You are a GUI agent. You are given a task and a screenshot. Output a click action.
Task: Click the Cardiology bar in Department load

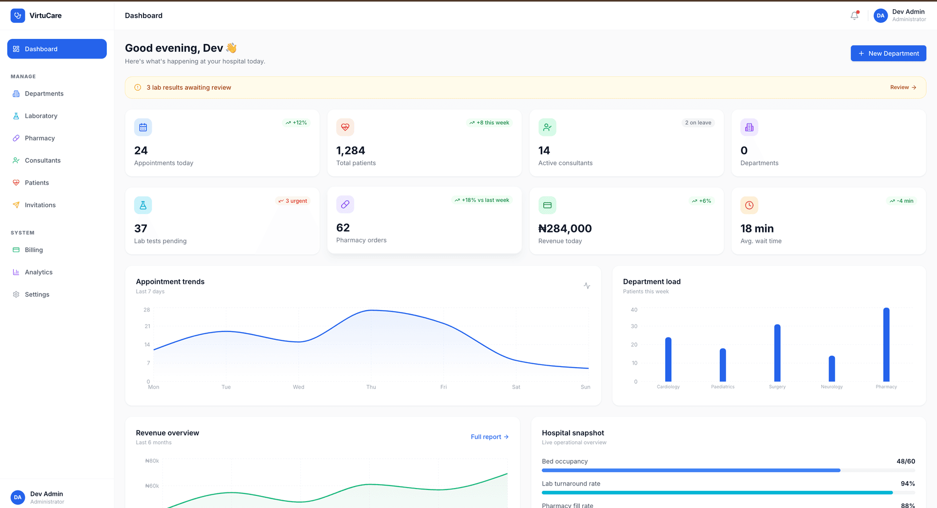tap(668, 359)
